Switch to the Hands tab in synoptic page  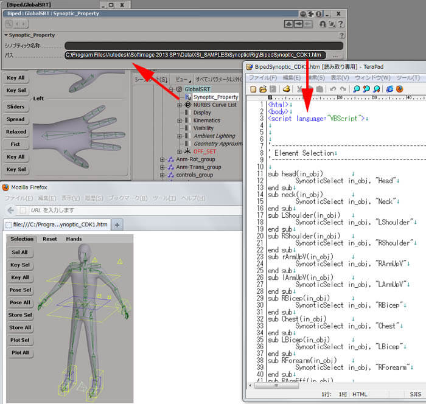tap(74, 239)
